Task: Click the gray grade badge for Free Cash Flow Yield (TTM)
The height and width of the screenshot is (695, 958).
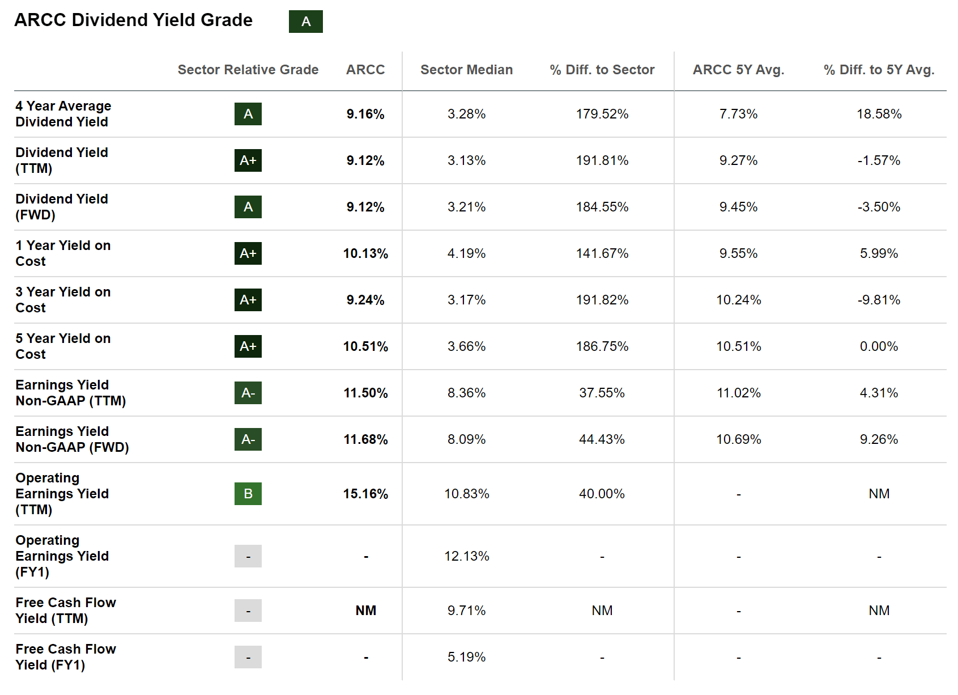Action: pyautogui.click(x=248, y=611)
